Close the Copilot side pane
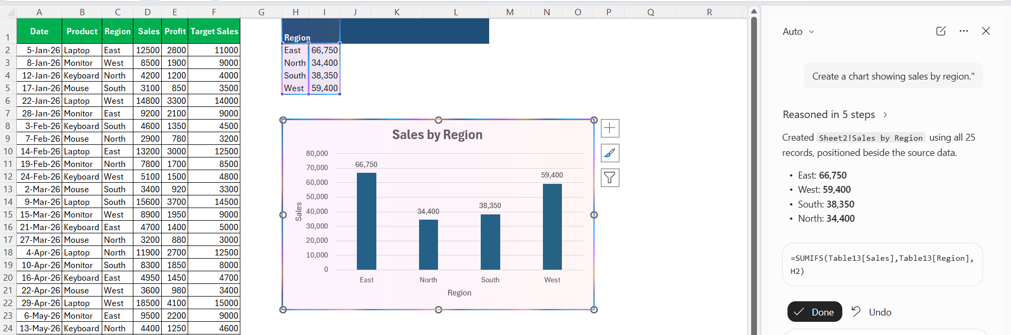Image resolution: width=1011 pixels, height=335 pixels. pyautogui.click(x=986, y=31)
